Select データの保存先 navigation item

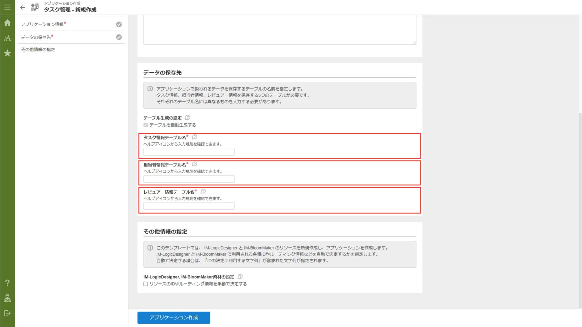(x=36, y=37)
